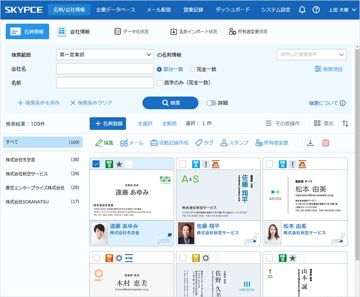Screen dimensions: 360x297
Task: Open 所有者変更状況 status icon
Action: point(232,32)
